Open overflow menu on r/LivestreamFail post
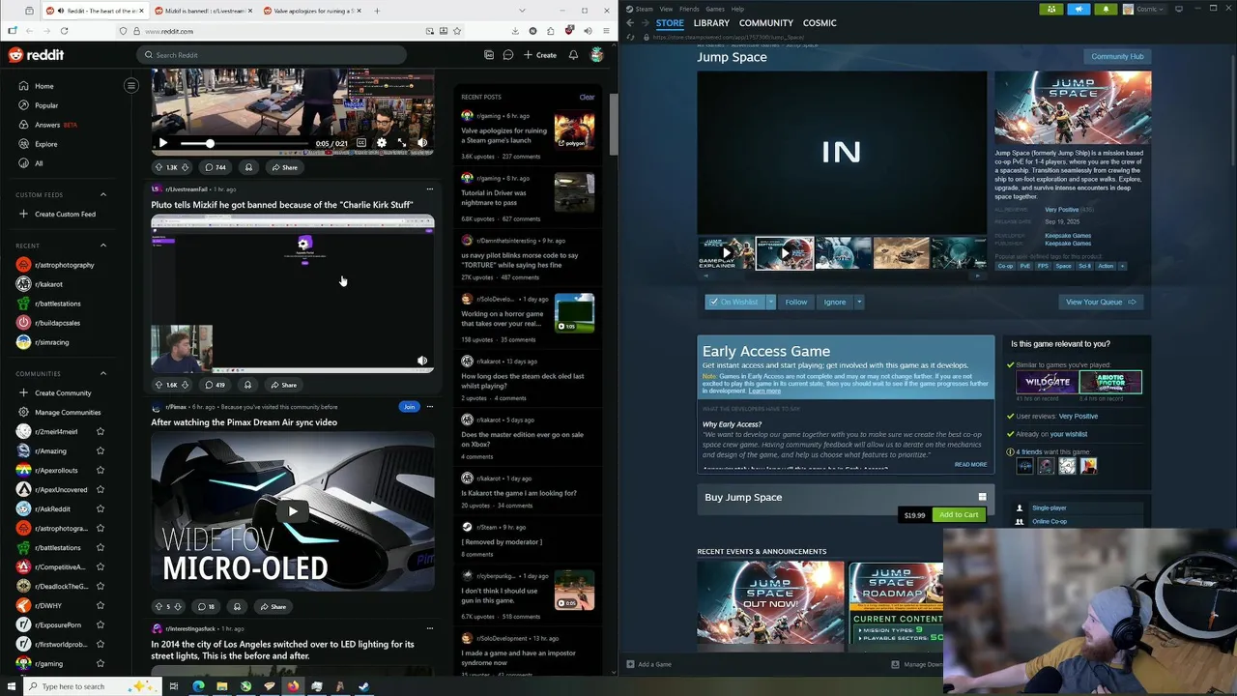The image size is (1237, 696). click(430, 189)
